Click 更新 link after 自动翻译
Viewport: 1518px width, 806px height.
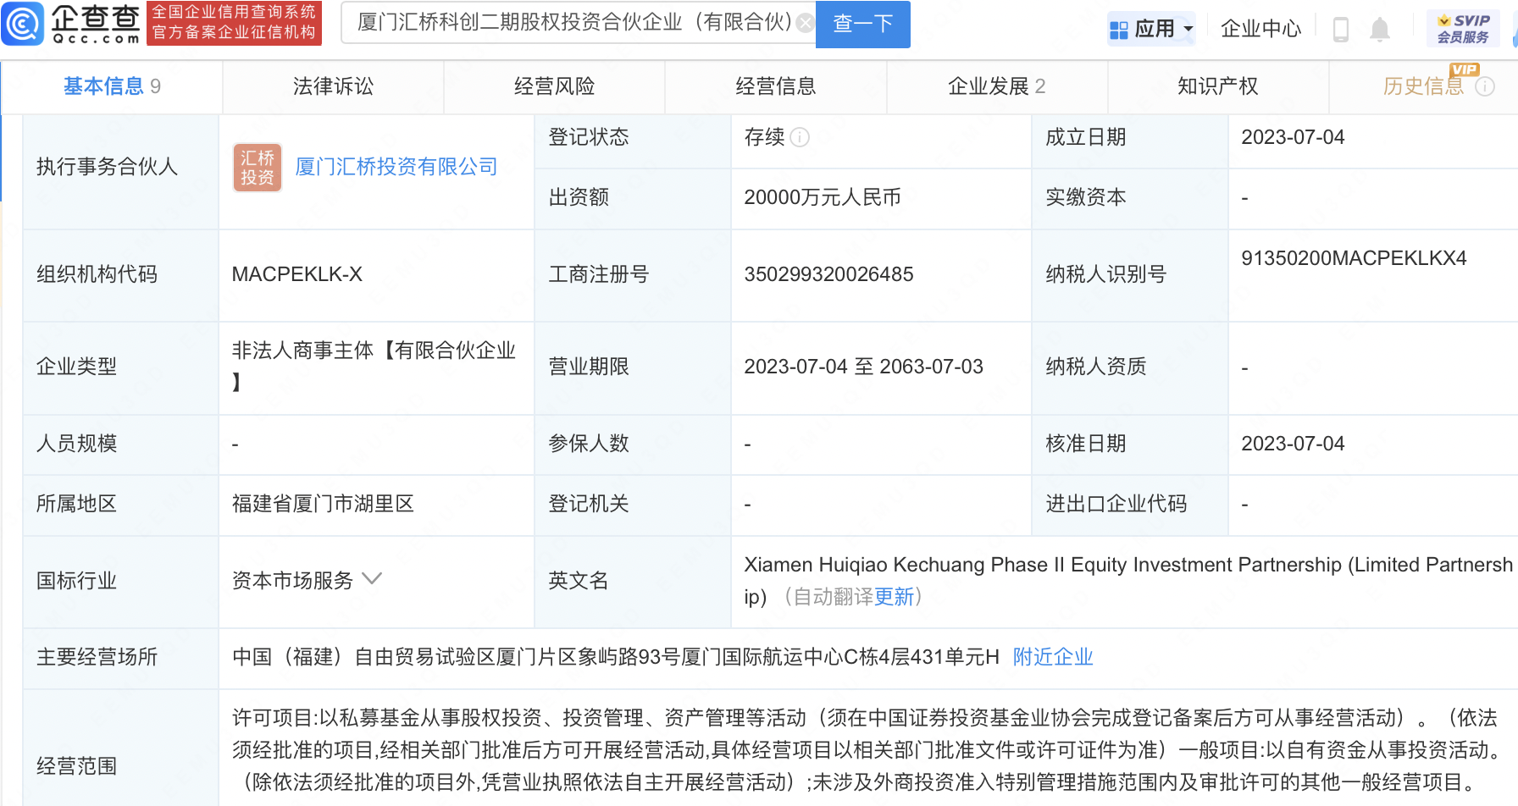pos(894,597)
